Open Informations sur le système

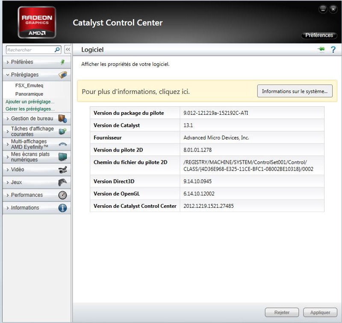(x=295, y=91)
